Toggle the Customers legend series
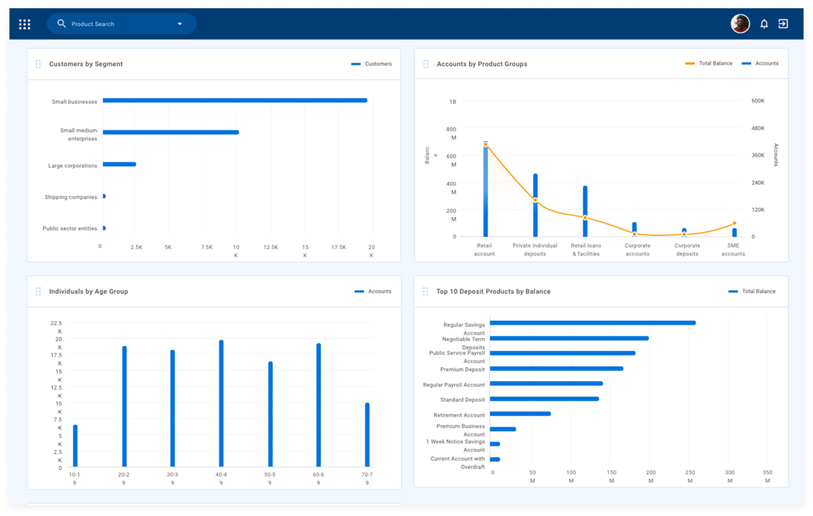The height and width of the screenshot is (516, 813). tap(371, 64)
